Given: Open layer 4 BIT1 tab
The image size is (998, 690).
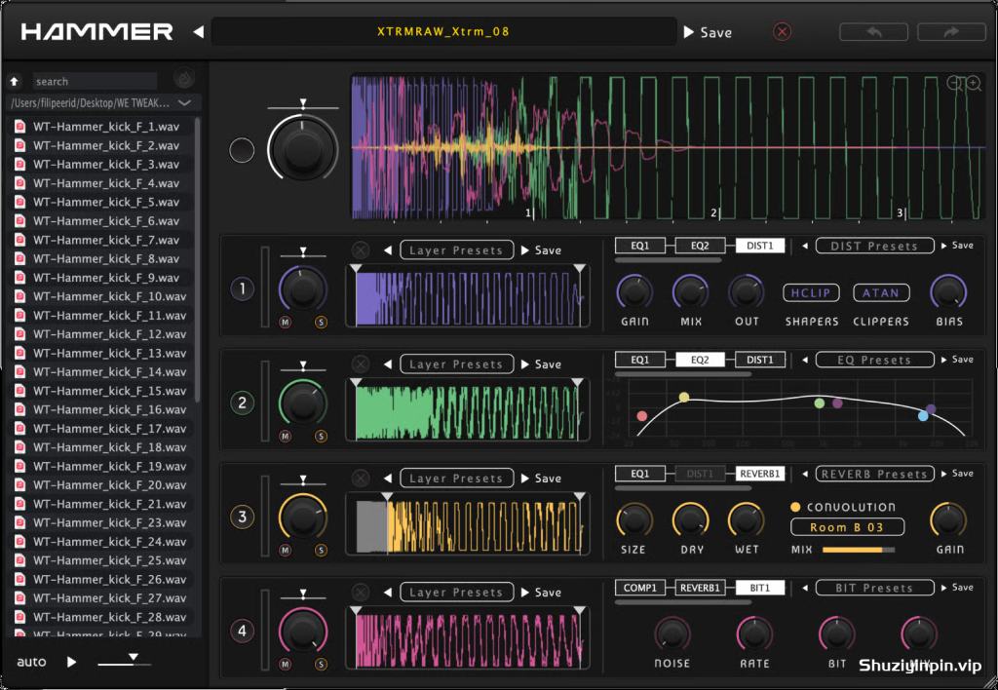Looking at the screenshot, I should (760, 588).
